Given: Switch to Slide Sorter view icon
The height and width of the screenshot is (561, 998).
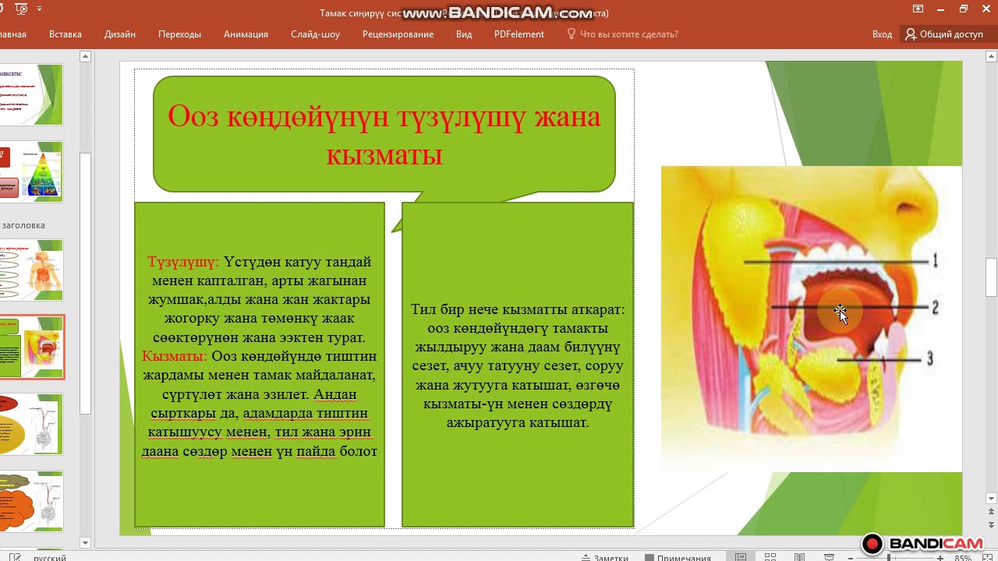Looking at the screenshot, I should point(770,557).
